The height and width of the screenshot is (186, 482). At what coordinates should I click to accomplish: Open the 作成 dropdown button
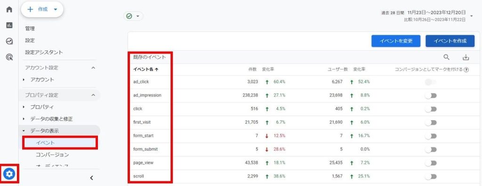42,9
